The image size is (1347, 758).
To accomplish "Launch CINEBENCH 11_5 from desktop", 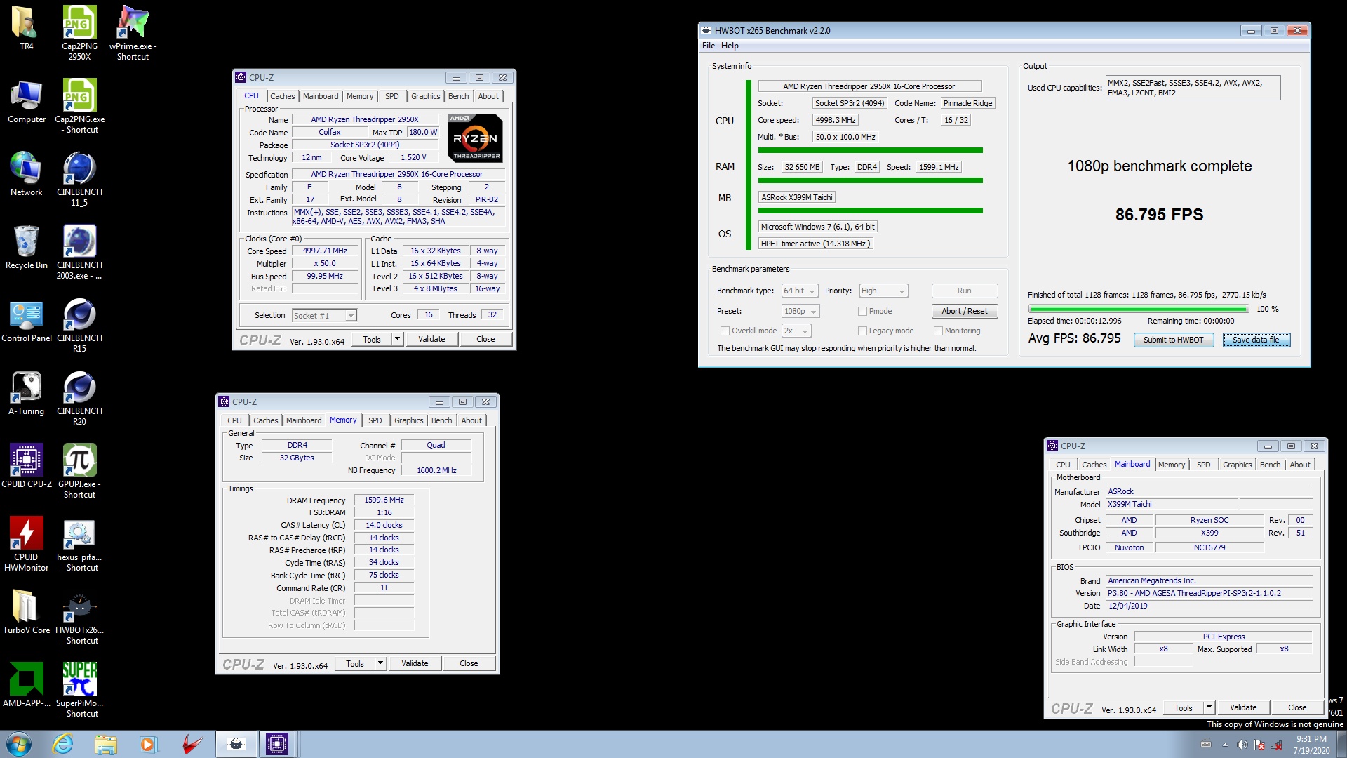I will [79, 179].
